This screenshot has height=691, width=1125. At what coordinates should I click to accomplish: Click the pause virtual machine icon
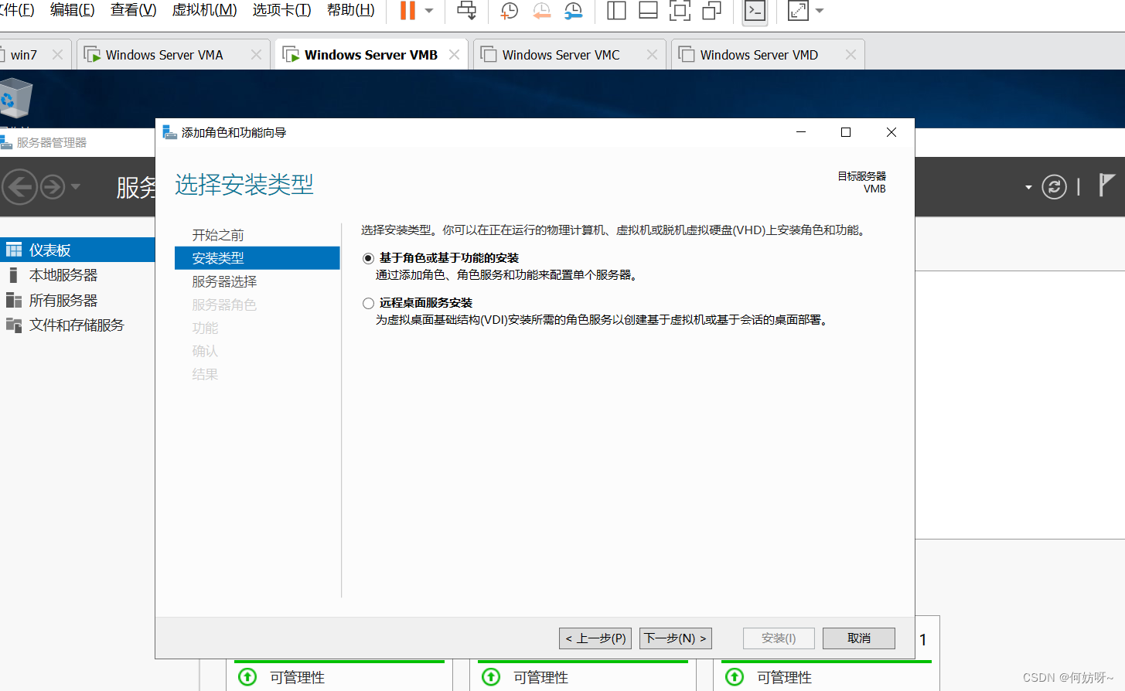(407, 11)
